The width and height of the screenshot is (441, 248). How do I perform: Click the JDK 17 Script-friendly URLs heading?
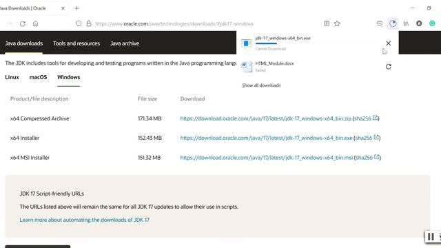52,194
